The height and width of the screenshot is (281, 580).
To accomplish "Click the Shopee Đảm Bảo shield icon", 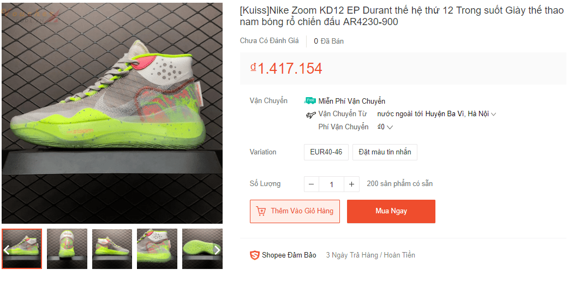I will pos(254,255).
